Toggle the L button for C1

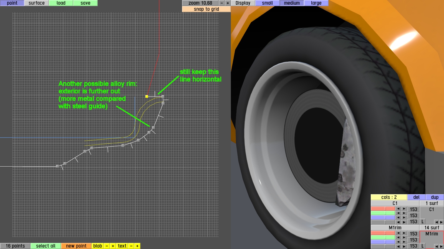pos(422,222)
